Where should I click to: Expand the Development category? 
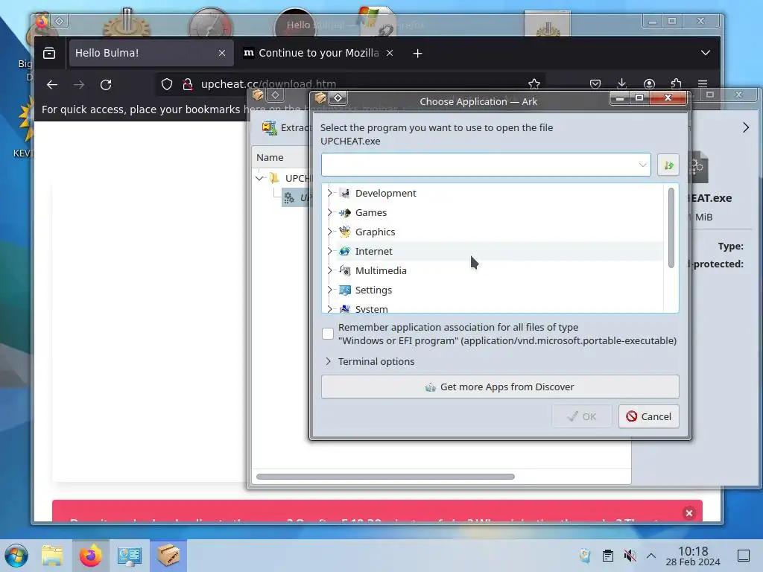(330, 193)
